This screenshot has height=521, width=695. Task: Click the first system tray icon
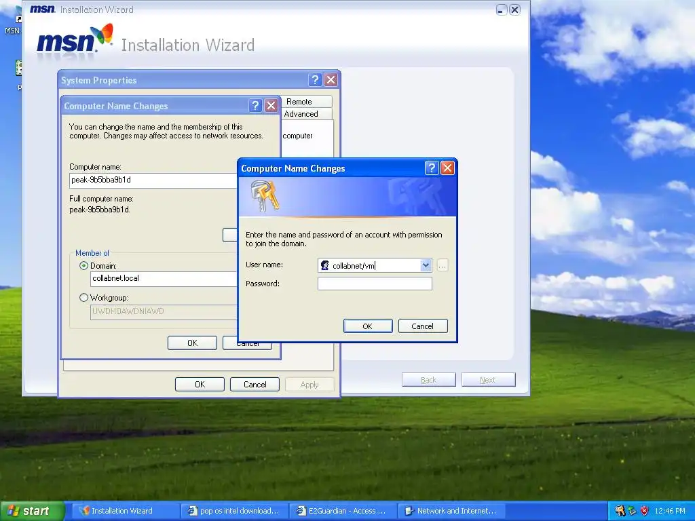pos(620,511)
